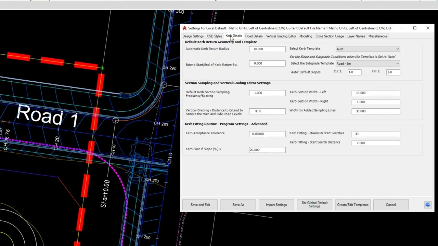Click the Kerb Section Width - Right field
438x246 pixels.
click(x=376, y=102)
